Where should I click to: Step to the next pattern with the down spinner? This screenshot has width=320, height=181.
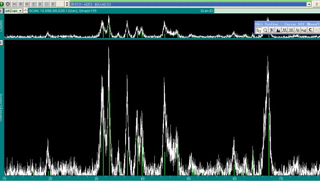click(25, 12)
